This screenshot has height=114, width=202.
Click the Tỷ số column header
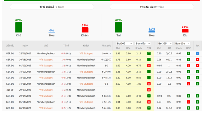pos(66,46)
